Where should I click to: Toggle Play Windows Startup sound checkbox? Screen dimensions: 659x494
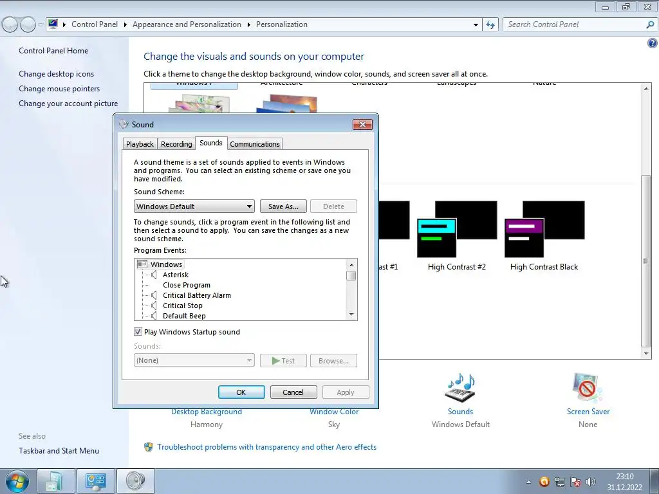(138, 332)
